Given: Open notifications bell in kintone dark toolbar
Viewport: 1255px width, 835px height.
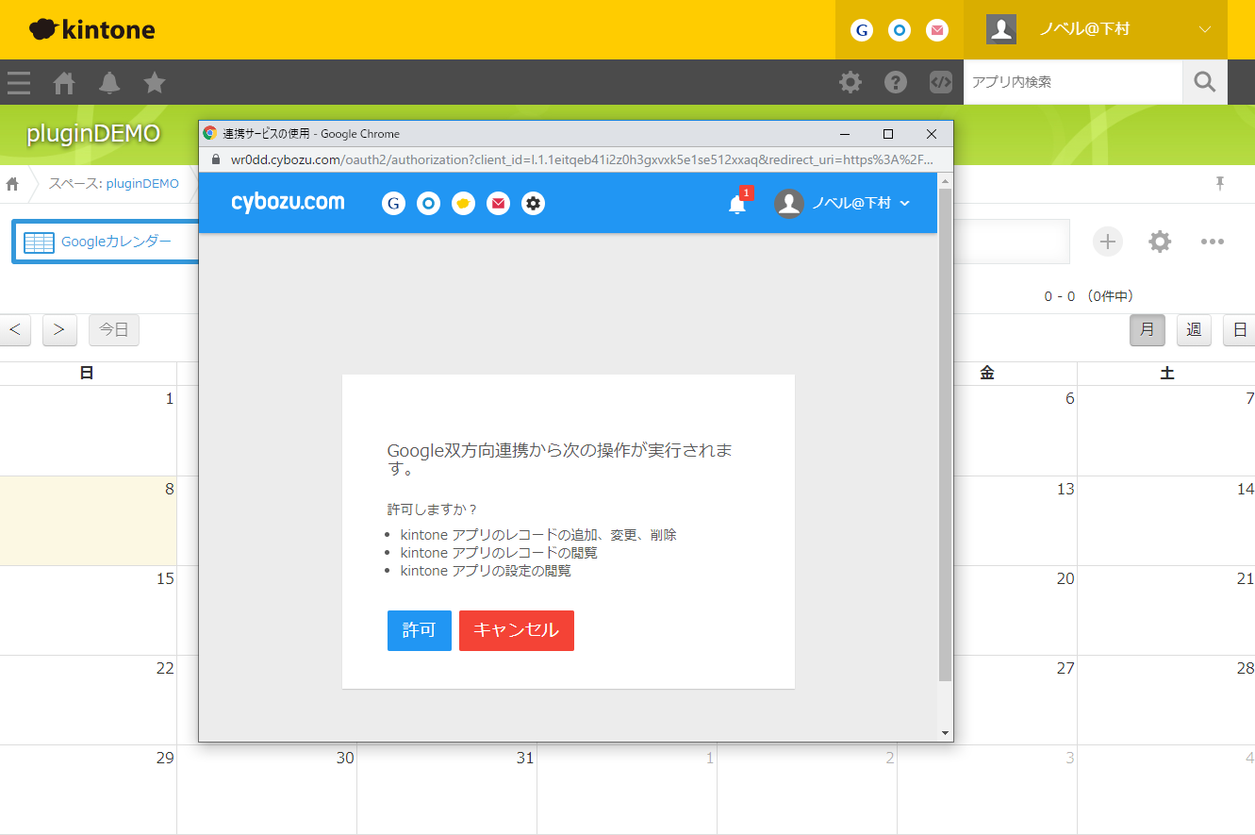Looking at the screenshot, I should (x=109, y=83).
